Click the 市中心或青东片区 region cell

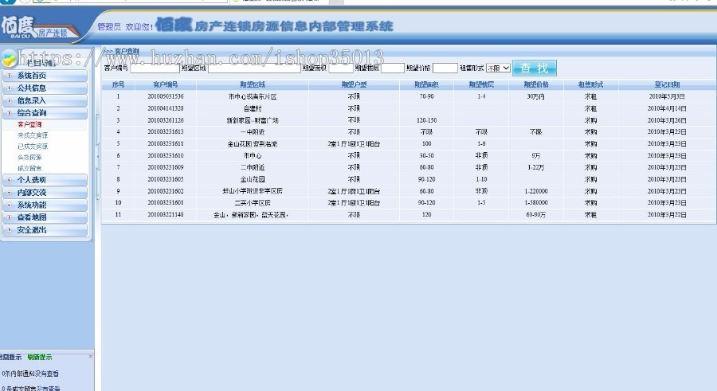pos(253,96)
